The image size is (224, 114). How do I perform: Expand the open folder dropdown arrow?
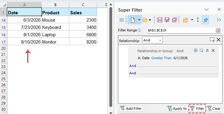click(x=150, y=20)
